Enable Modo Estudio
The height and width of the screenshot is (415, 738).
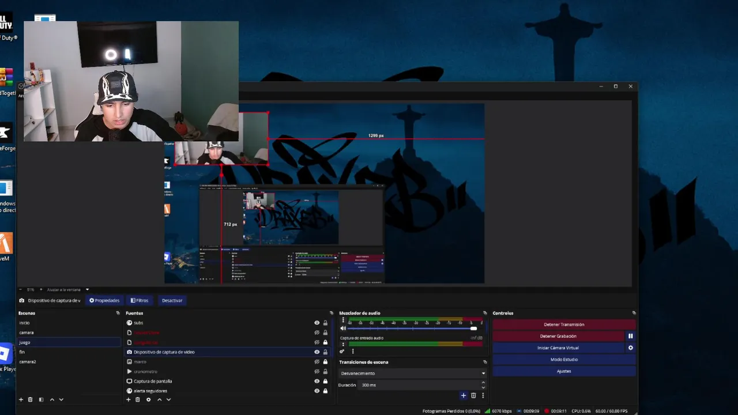point(563,360)
